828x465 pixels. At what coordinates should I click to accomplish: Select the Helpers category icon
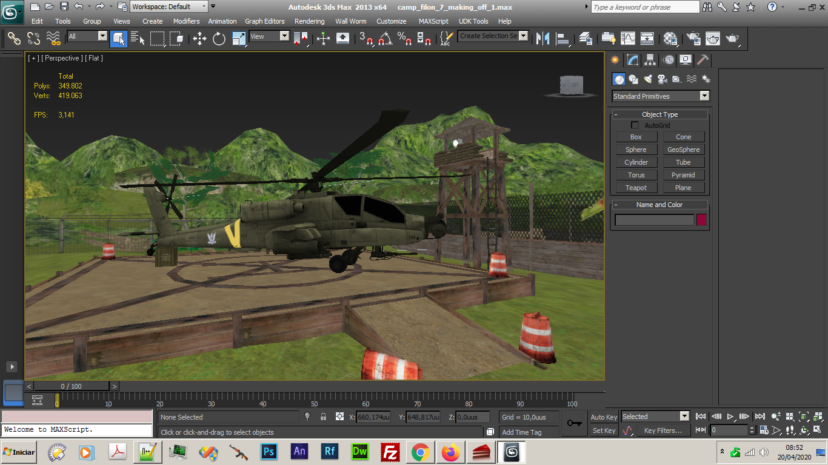coord(677,79)
